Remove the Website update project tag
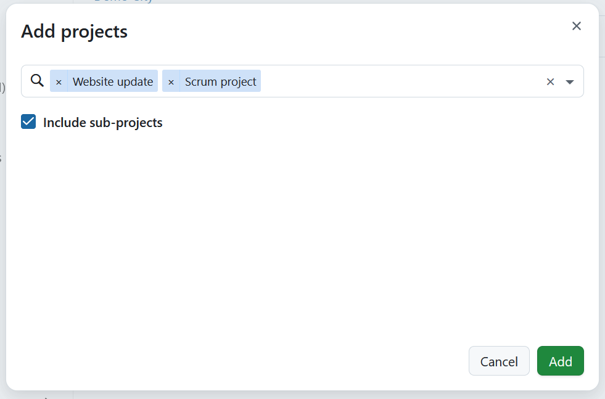Image resolution: width=605 pixels, height=399 pixels. tap(59, 81)
